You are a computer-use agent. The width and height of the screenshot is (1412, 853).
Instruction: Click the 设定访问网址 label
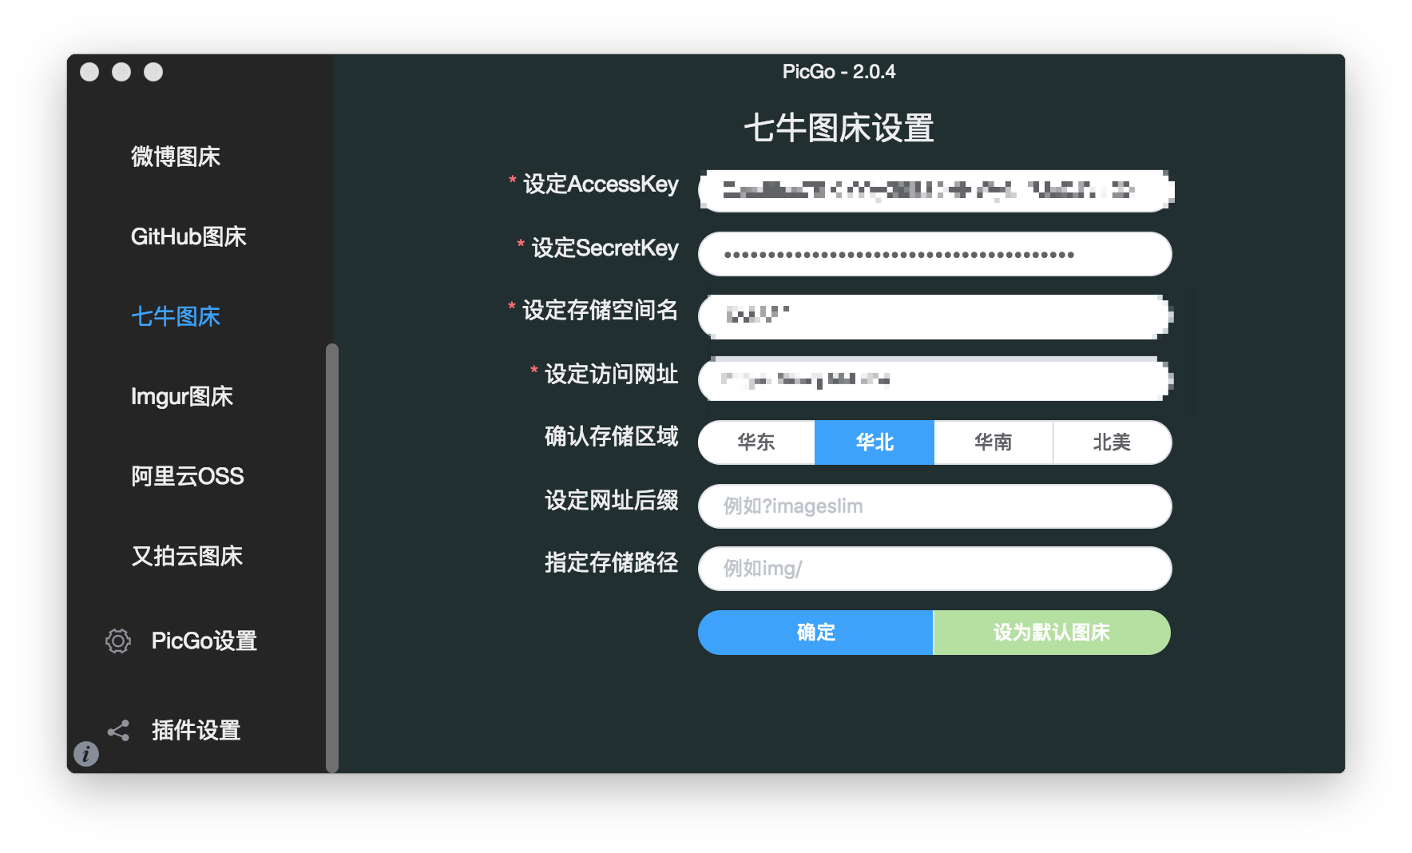pos(611,374)
